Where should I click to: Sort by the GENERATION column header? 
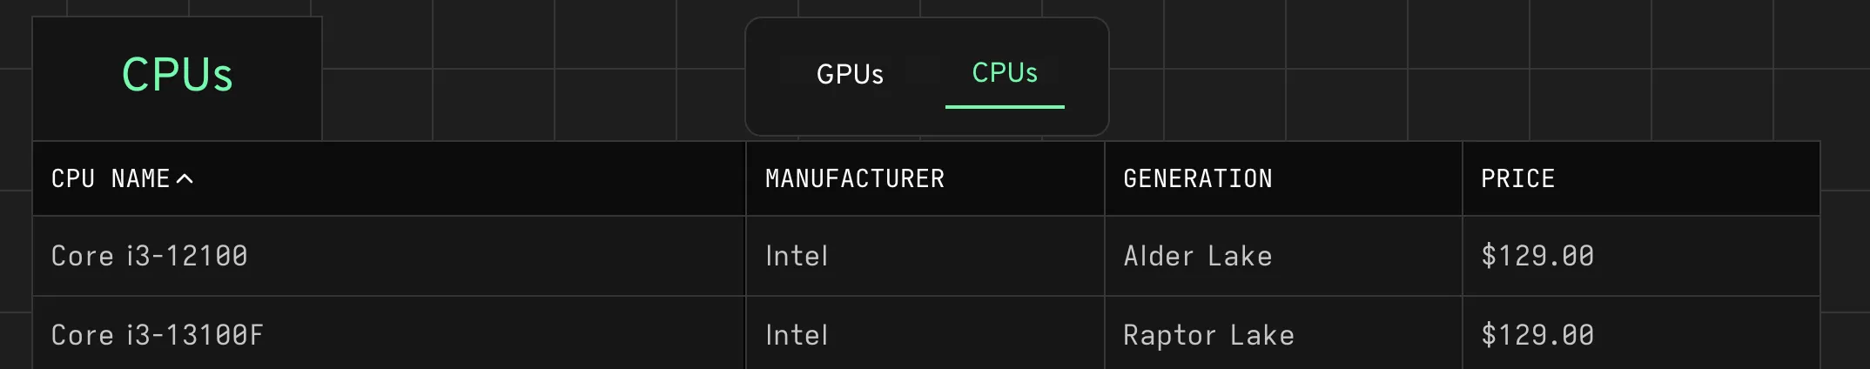[1197, 178]
